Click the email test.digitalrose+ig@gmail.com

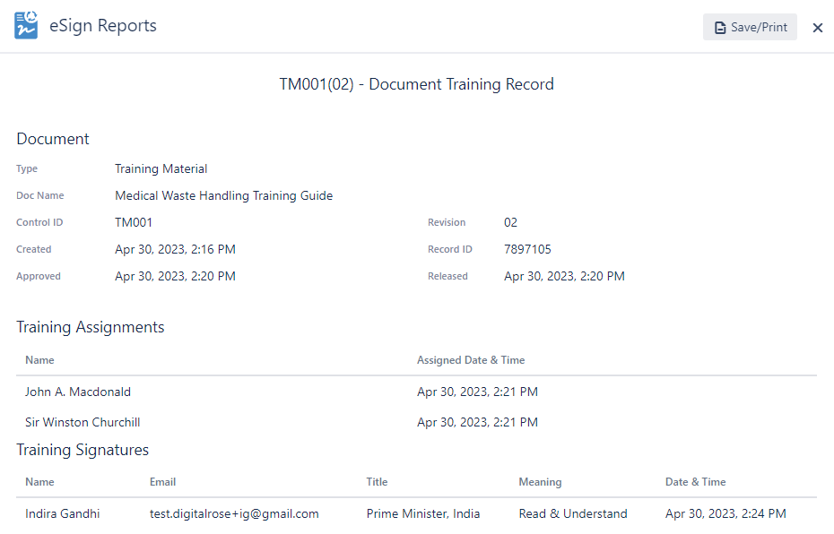(234, 513)
